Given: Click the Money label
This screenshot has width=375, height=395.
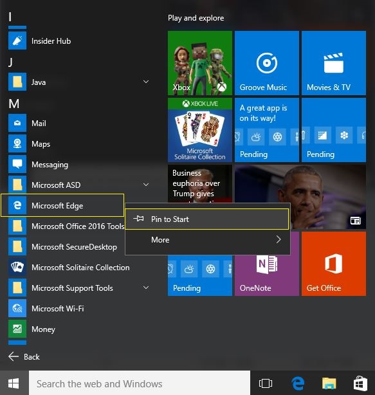Looking at the screenshot, I should pyautogui.click(x=43, y=329).
